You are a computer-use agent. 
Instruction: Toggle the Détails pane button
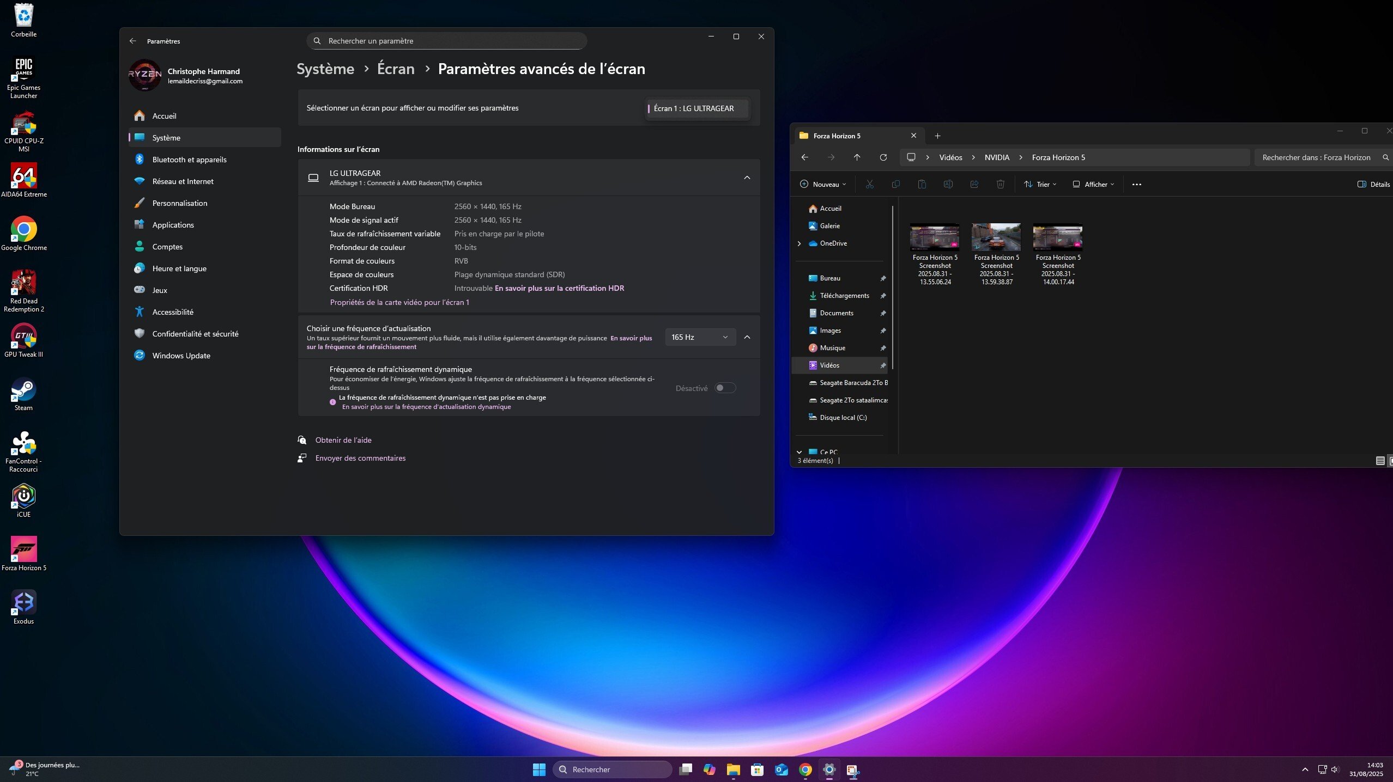(1373, 184)
